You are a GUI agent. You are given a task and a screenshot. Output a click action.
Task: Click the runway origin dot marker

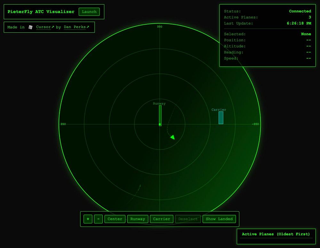[160, 124]
